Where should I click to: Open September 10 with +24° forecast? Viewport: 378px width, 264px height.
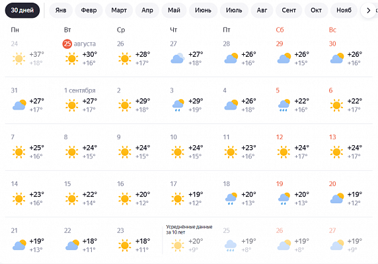coord(190,147)
